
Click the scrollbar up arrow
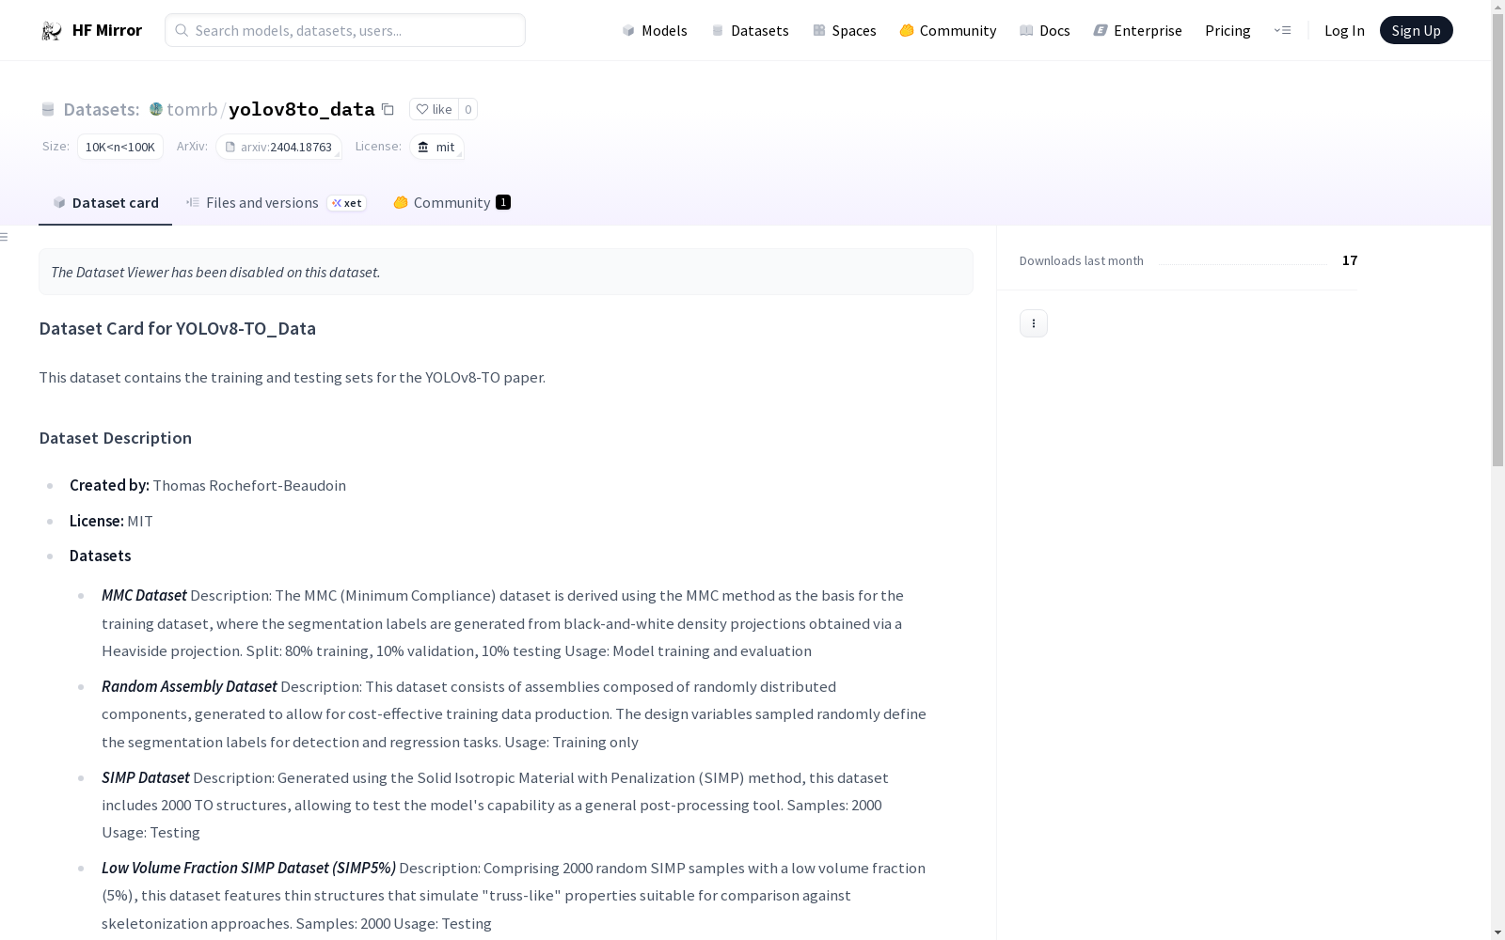coord(1497,7)
